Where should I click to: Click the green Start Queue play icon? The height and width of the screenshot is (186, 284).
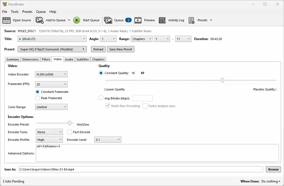tap(77, 20)
